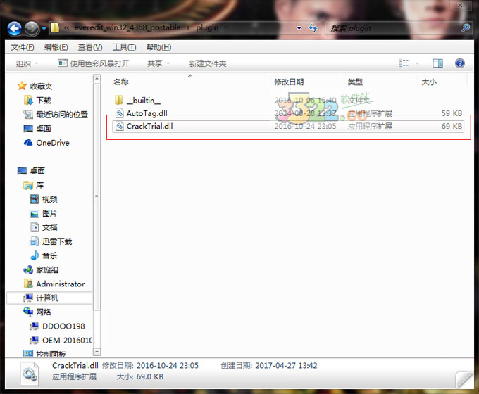Open the 文件(F) menu
The height and width of the screenshot is (394, 479).
click(x=23, y=47)
